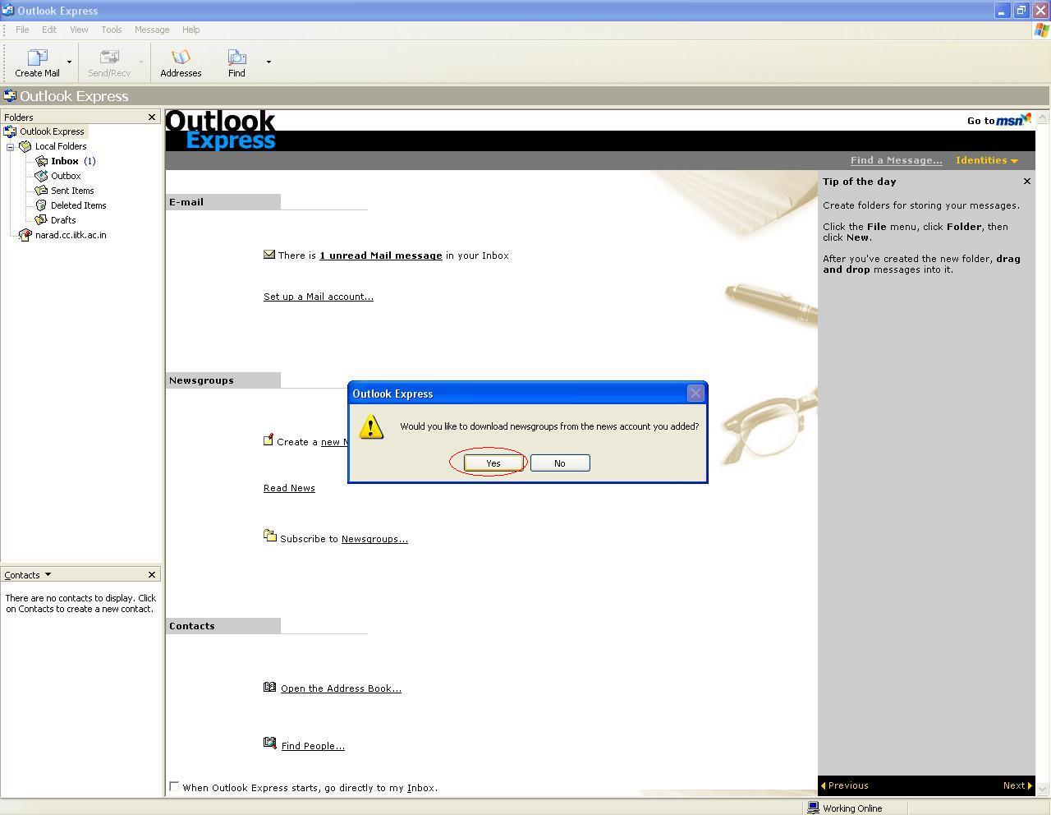This screenshot has width=1051, height=815.
Task: Open the Create Mail dropdown arrow
Action: (x=69, y=62)
